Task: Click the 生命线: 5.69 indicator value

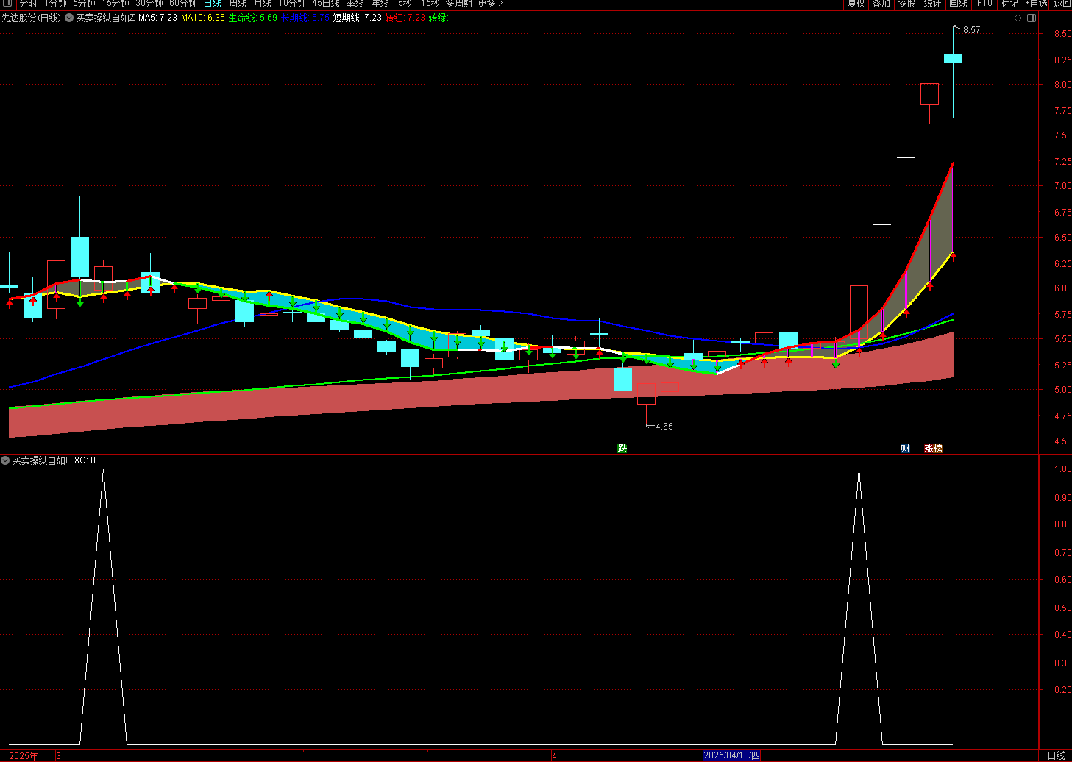Action: [x=253, y=18]
